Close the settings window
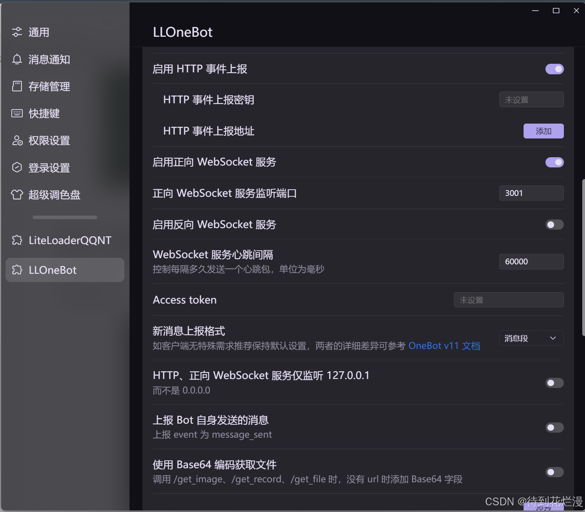585x512 pixels. click(x=576, y=11)
